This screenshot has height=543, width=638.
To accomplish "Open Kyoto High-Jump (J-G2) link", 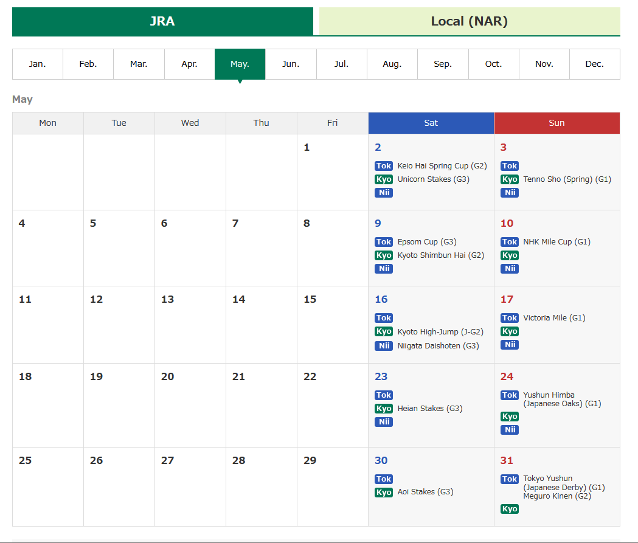I will [x=440, y=332].
